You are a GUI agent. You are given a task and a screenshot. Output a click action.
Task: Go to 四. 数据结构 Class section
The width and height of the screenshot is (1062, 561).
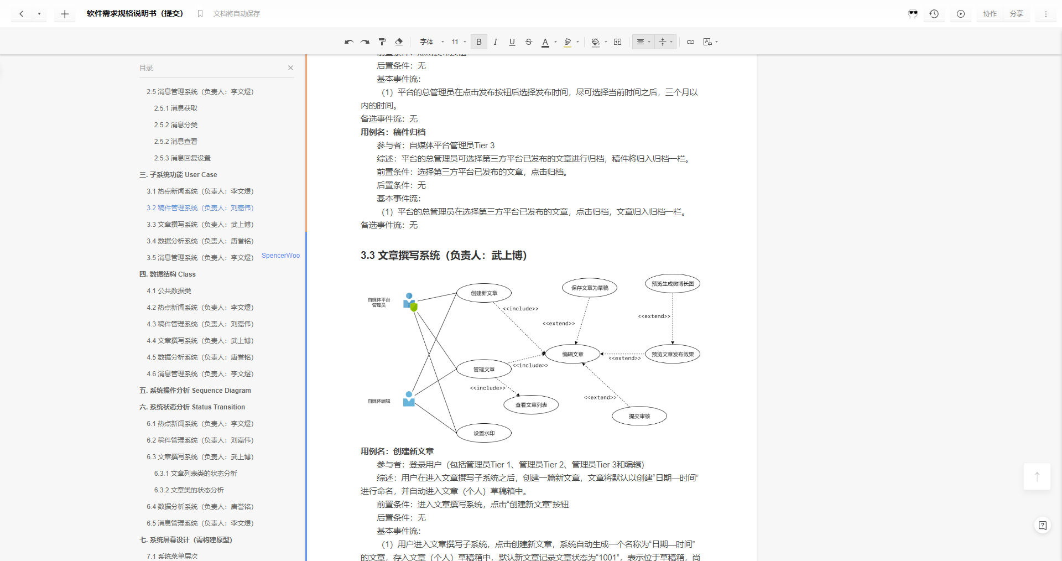168,274
